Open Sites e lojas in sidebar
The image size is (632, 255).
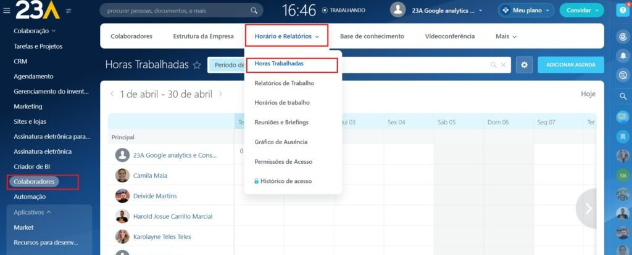coord(30,121)
